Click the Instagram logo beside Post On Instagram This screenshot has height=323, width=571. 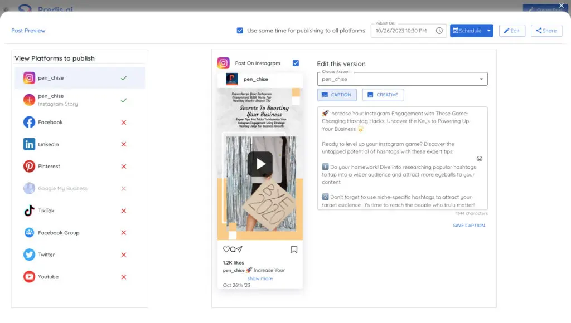coord(223,63)
